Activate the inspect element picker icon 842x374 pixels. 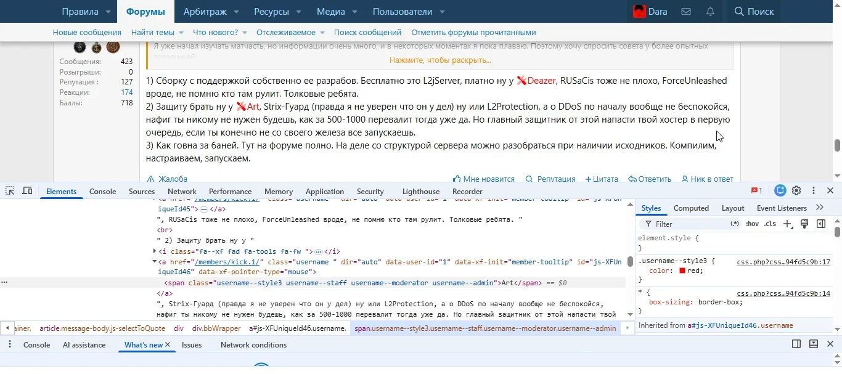click(x=10, y=191)
